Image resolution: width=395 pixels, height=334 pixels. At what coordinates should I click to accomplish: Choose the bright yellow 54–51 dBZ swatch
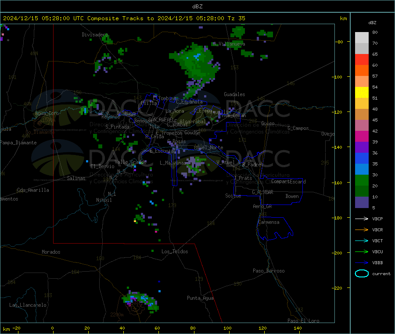pos(362,93)
